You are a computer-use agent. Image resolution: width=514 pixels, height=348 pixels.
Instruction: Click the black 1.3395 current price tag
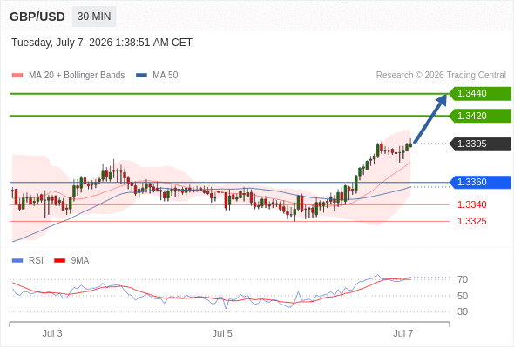[x=480, y=144]
